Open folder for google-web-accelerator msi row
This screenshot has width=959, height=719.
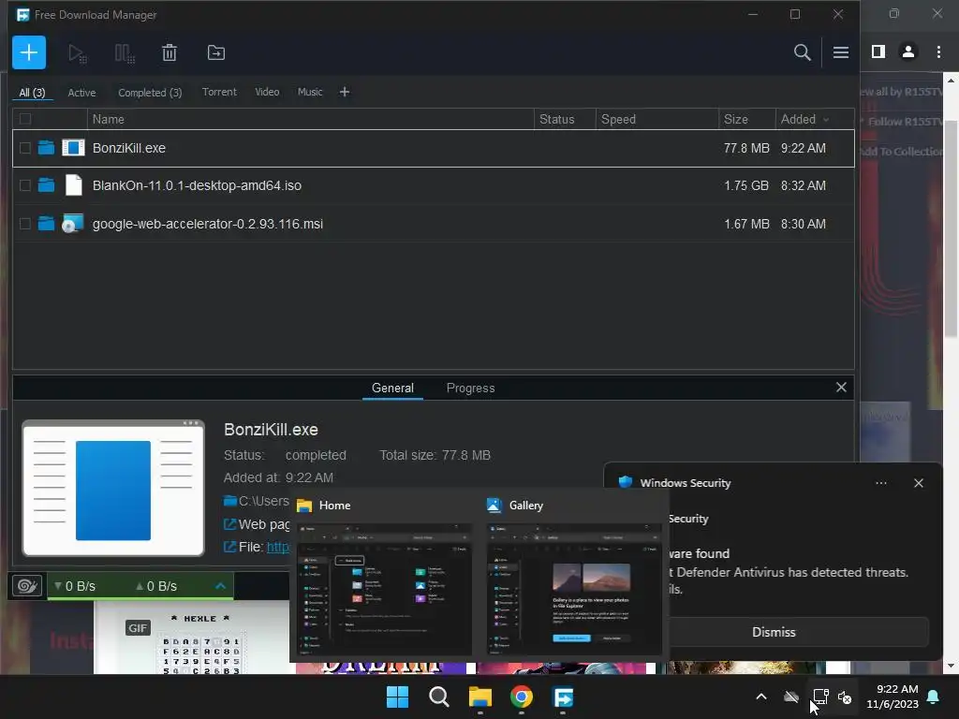[46, 224]
